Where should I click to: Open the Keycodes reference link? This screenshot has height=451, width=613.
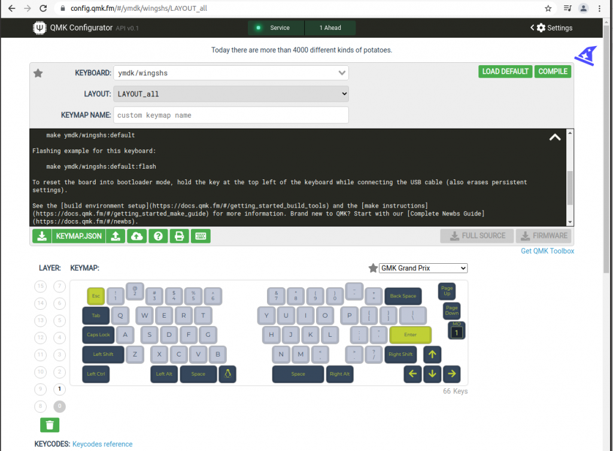(102, 444)
